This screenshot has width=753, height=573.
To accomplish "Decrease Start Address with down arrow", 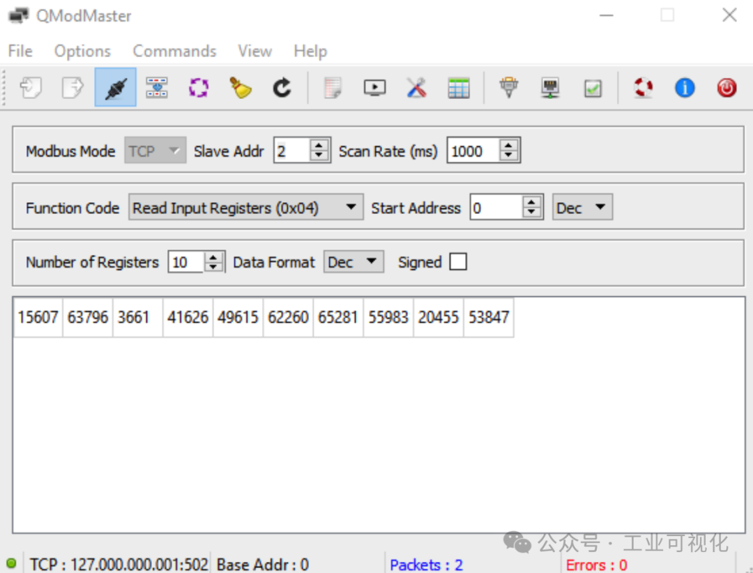I will [531, 213].
